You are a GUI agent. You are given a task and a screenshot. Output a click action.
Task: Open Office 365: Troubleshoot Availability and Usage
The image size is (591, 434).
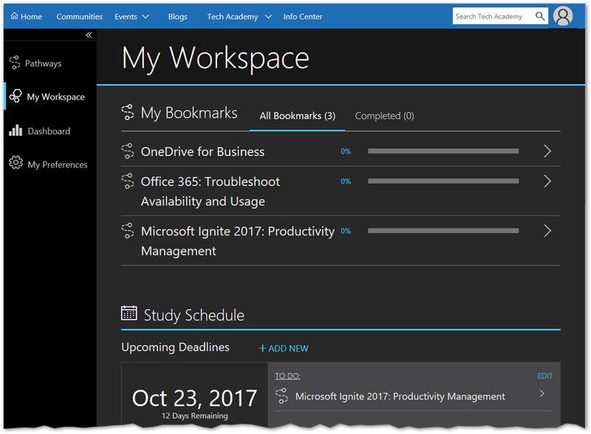tap(211, 191)
